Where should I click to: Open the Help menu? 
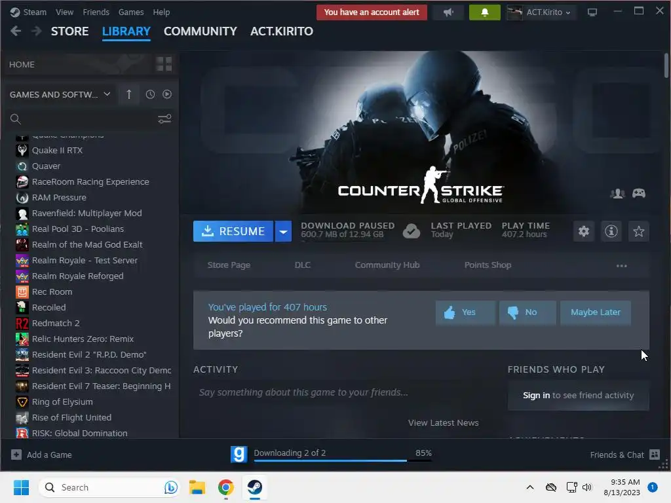tap(161, 12)
